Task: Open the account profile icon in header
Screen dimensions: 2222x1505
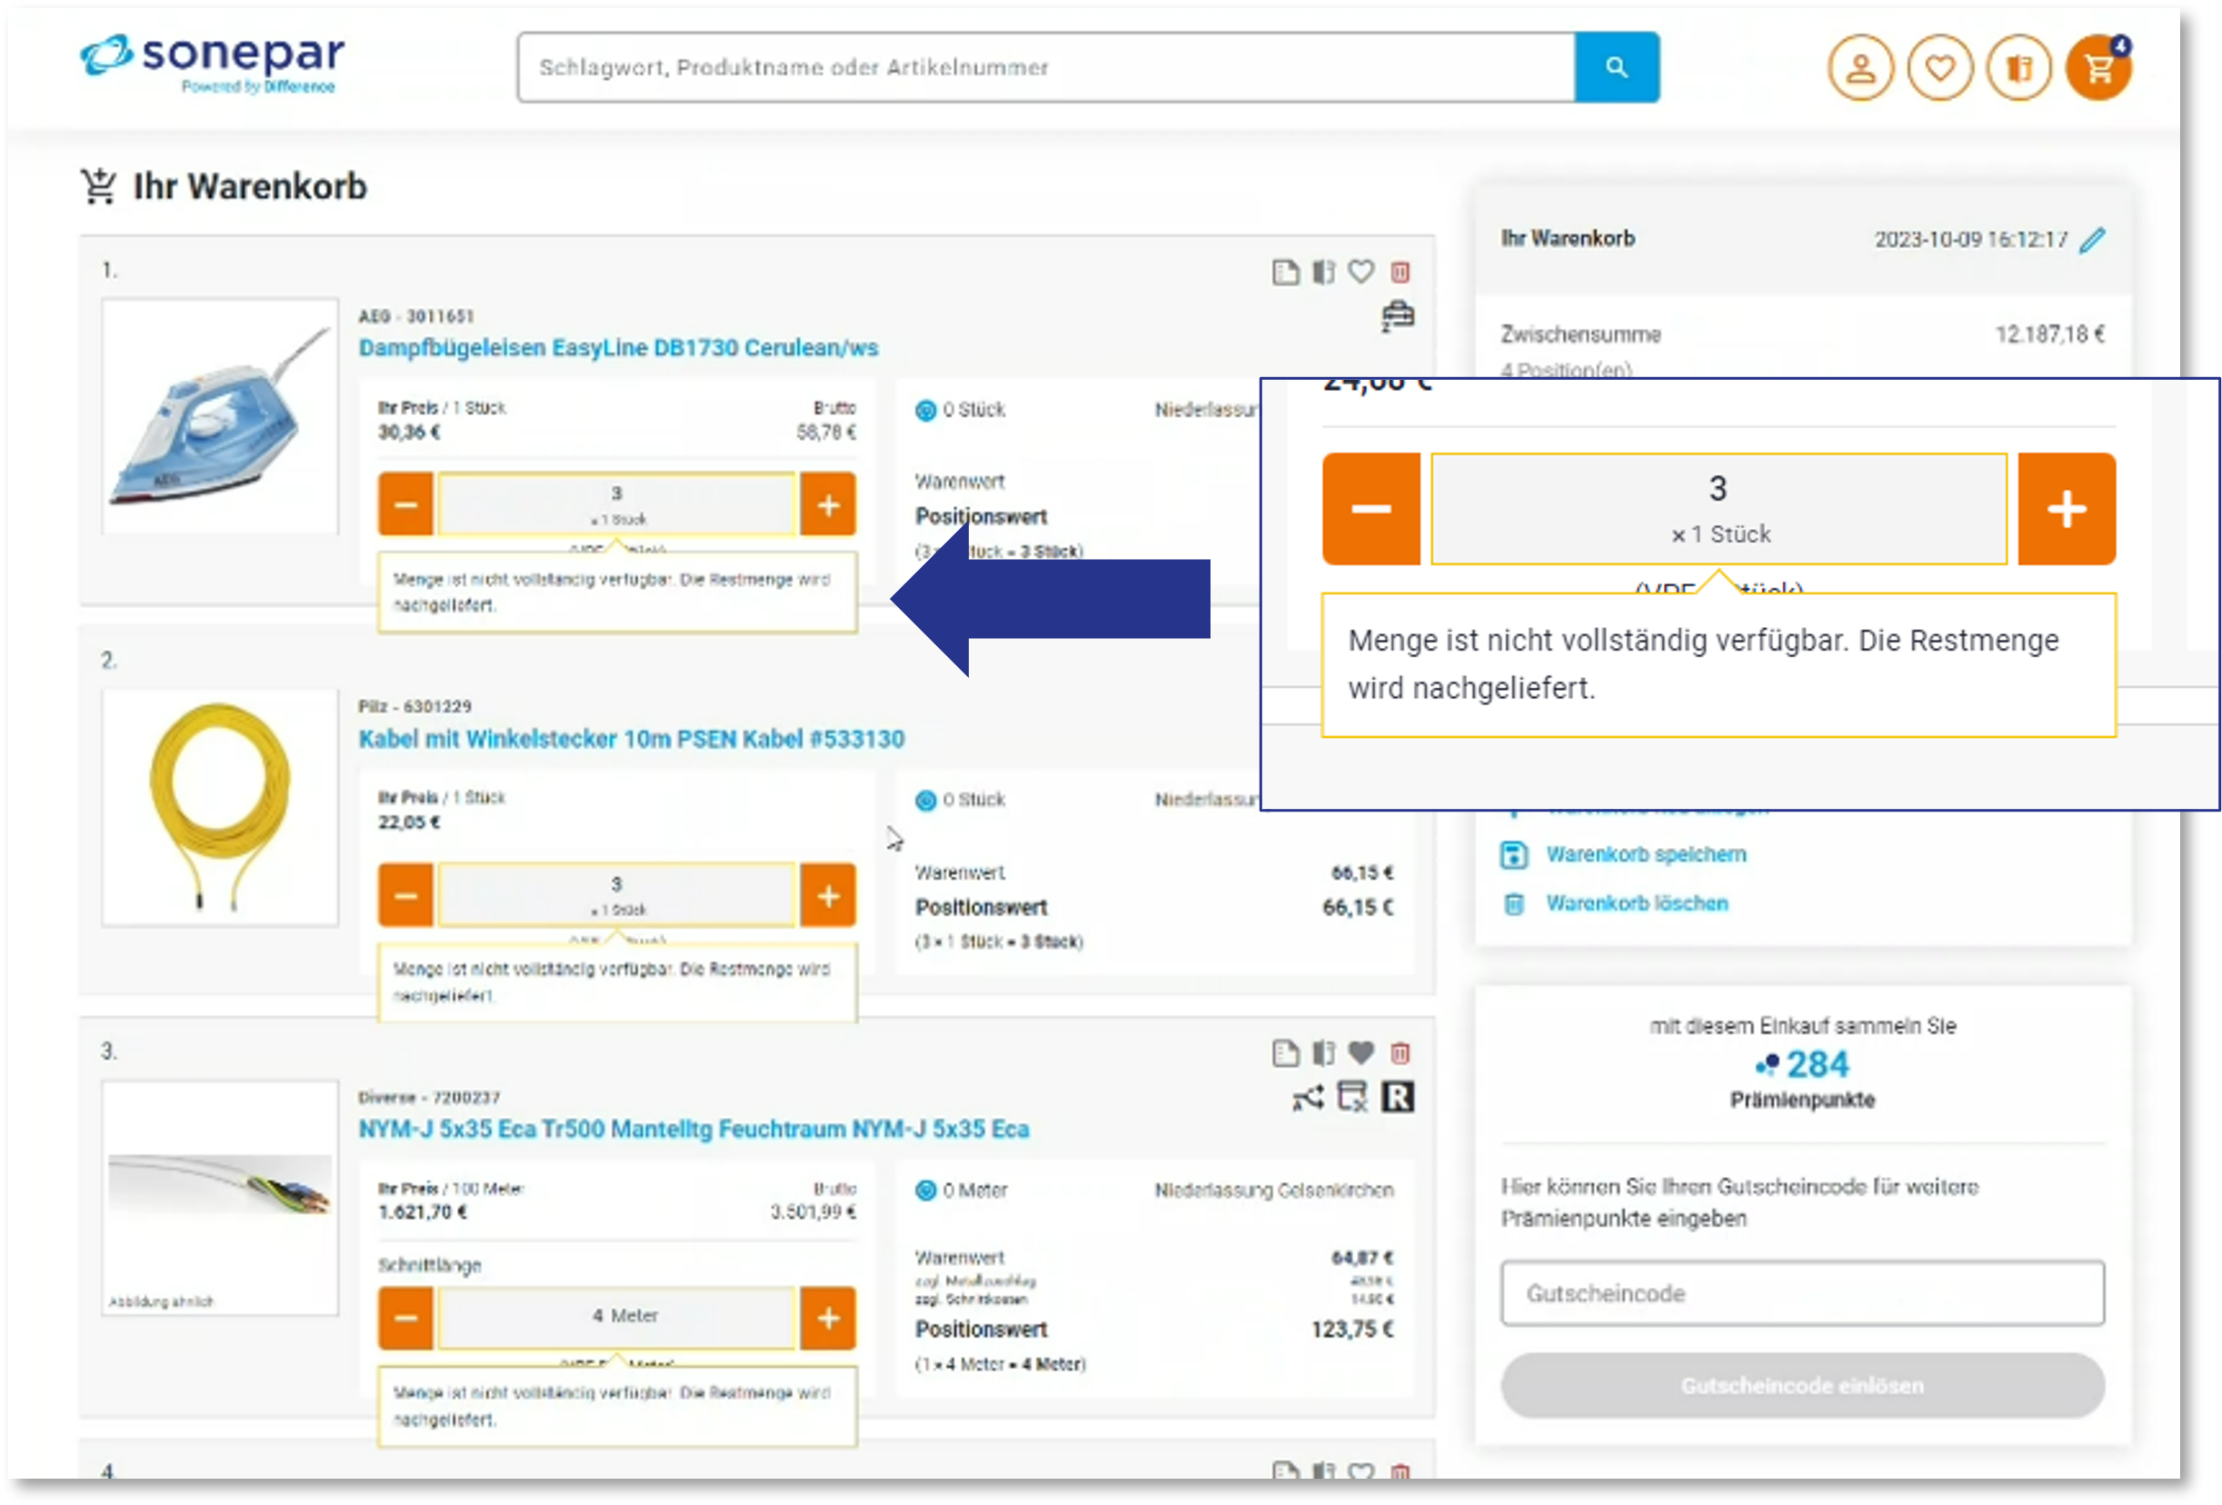Action: [x=1859, y=68]
